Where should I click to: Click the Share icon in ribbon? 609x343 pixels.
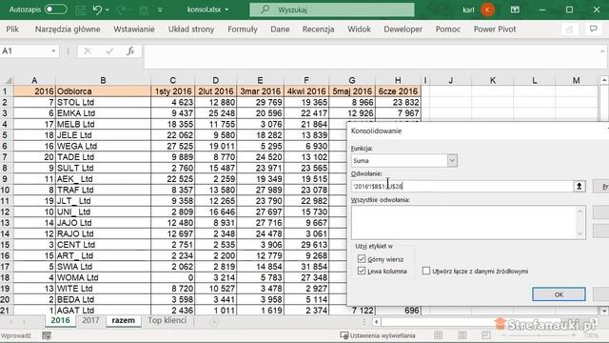[x=569, y=30]
